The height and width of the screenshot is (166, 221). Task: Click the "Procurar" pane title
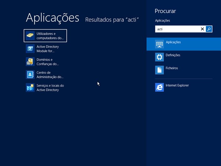[165, 11]
